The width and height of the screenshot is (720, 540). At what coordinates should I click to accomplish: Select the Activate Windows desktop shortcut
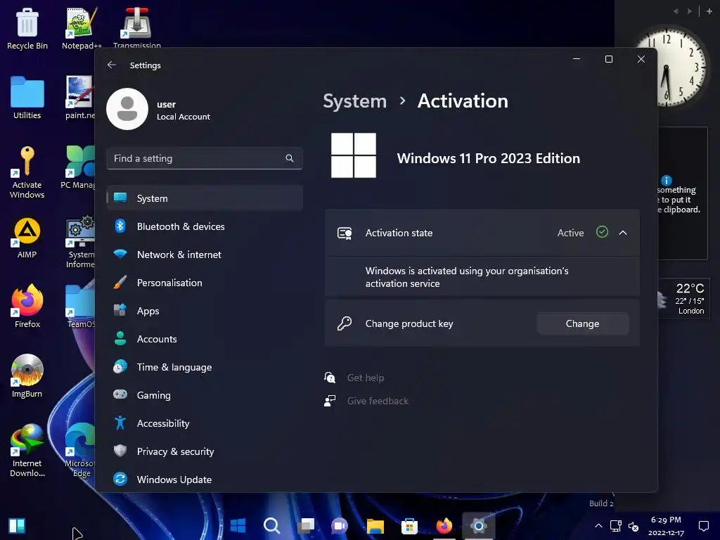tap(27, 173)
